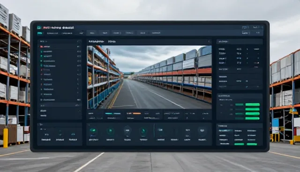Click the round green play icon
The width and height of the screenshot is (300, 172).
(x=111, y=131)
